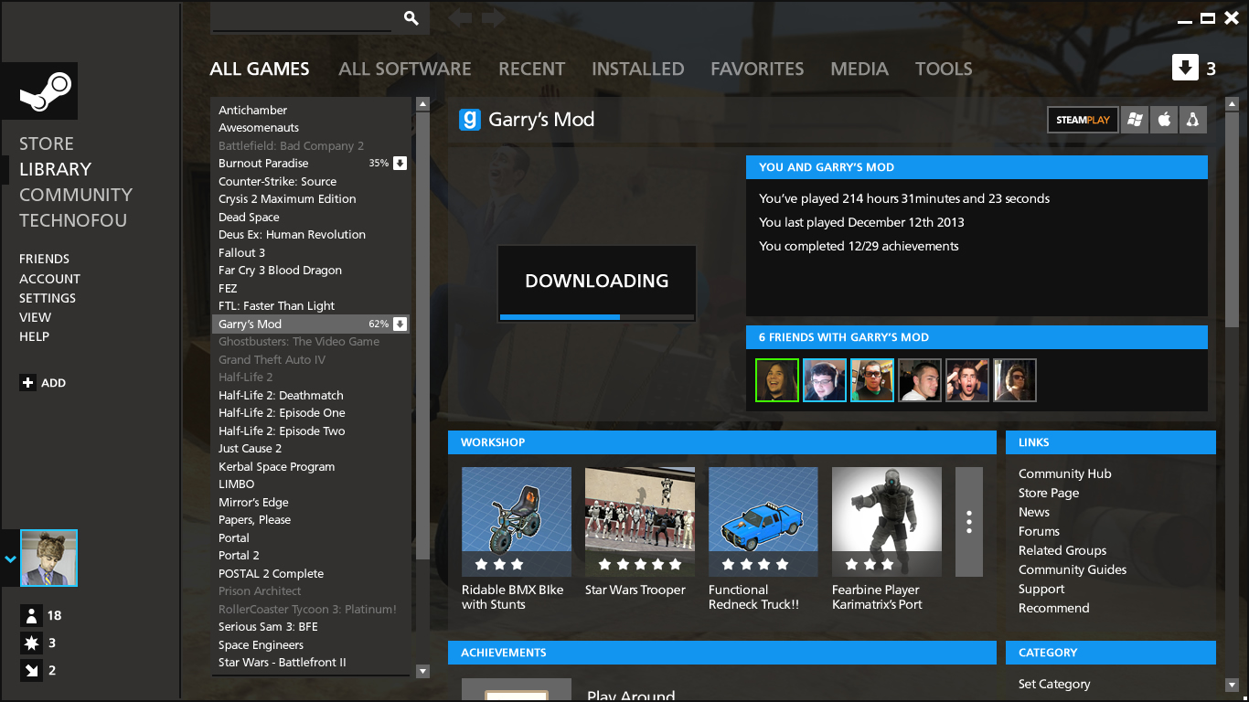Open the STORE section
Viewport: 1249px width, 702px height.
47,144
